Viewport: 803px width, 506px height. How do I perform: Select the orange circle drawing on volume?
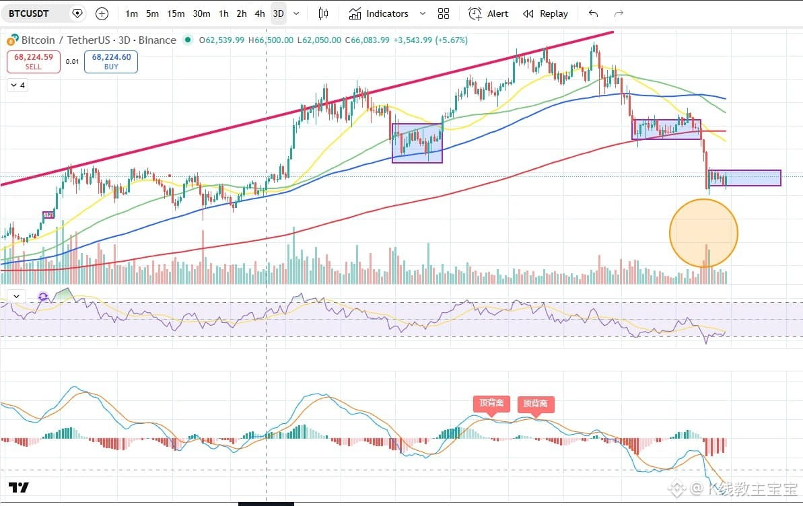click(x=703, y=233)
